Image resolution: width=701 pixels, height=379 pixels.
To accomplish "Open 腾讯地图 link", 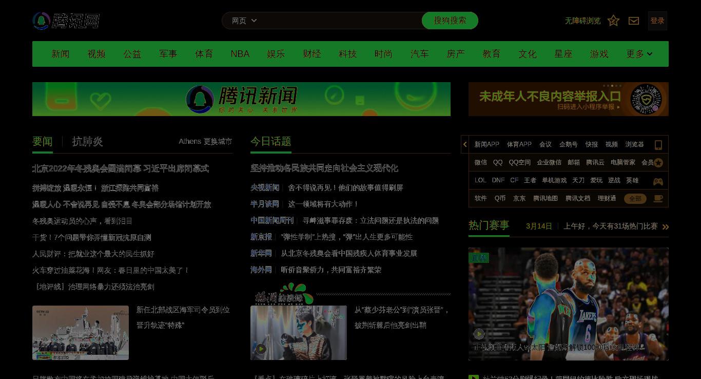I will [546, 198].
